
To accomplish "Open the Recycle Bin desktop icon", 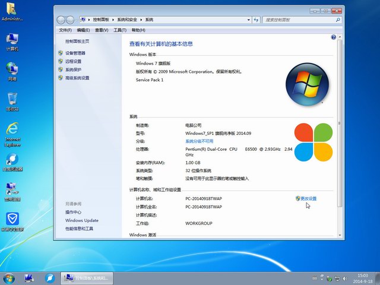I will 12,102.
